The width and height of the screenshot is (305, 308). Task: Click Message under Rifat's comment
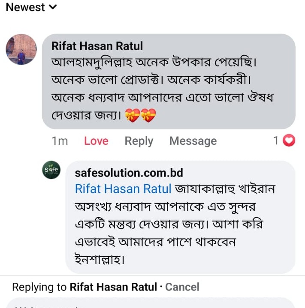[x=193, y=141]
